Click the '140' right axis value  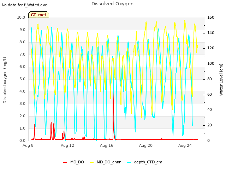(x=211, y=33)
